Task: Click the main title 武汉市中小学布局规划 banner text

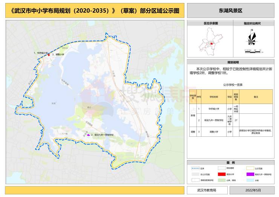Action: (x=95, y=11)
